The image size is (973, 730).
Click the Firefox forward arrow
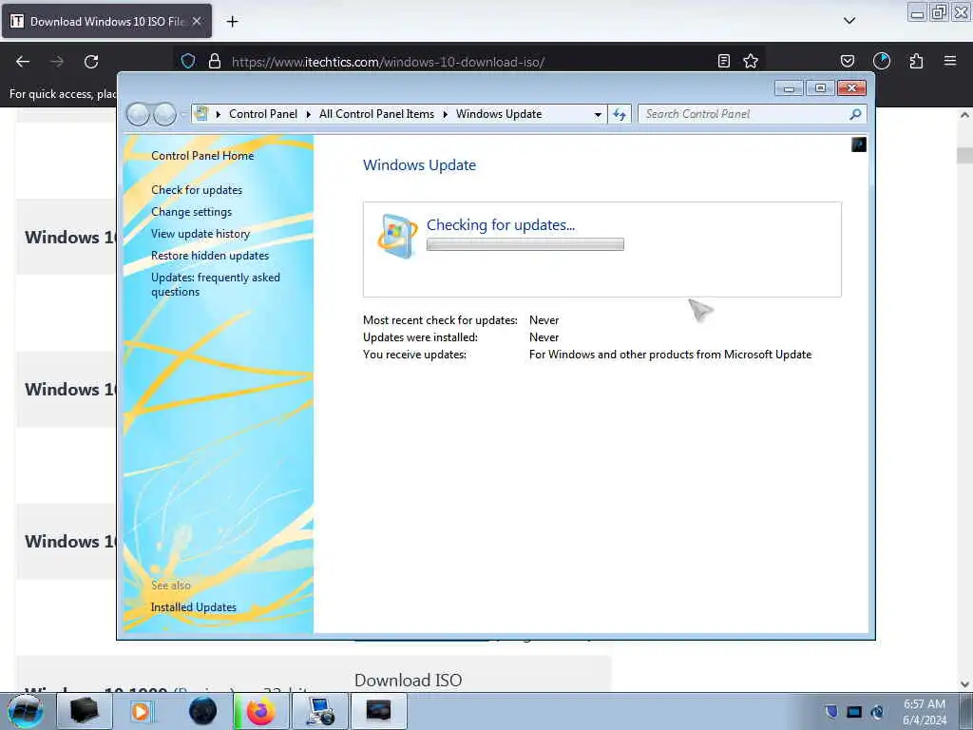(x=57, y=62)
